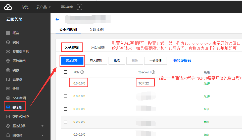Image resolution: width=242 pixels, height=140 pixels.
Task: Click the 一键放通 button
Action: (155, 61)
